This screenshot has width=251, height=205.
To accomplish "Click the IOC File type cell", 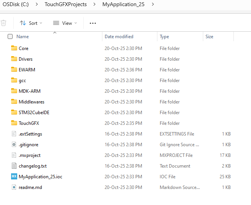I will (168, 177).
